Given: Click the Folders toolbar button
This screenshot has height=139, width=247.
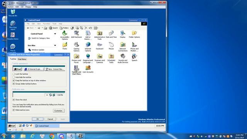Looking at the screenshot, I should click(64, 28).
